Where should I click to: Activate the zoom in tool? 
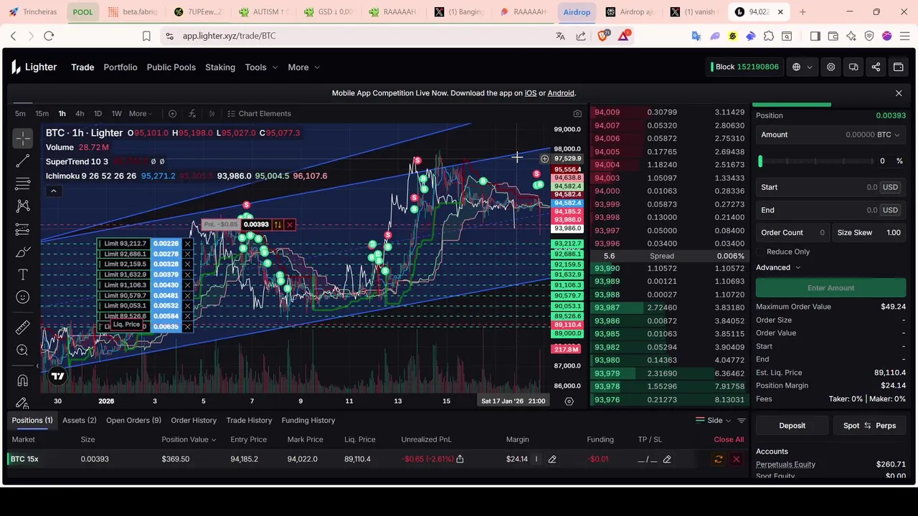pyautogui.click(x=22, y=350)
